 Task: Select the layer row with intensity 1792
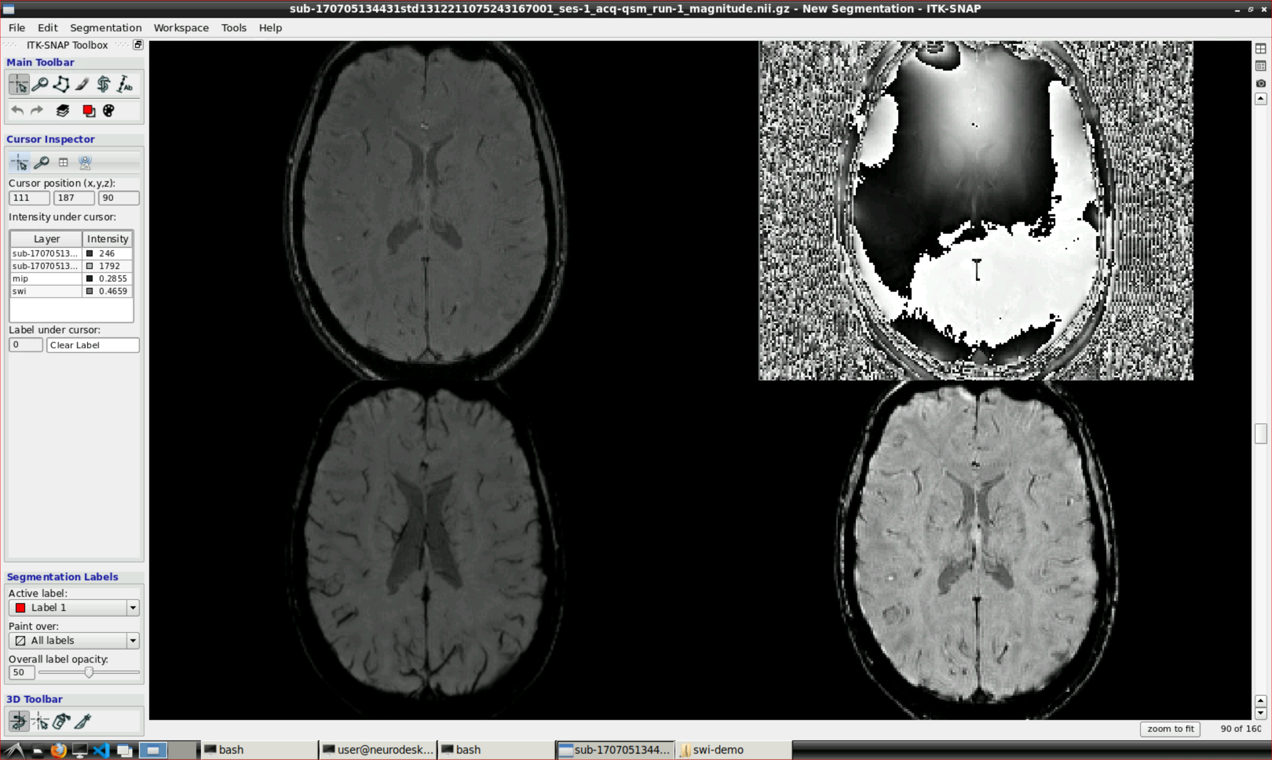pos(71,266)
